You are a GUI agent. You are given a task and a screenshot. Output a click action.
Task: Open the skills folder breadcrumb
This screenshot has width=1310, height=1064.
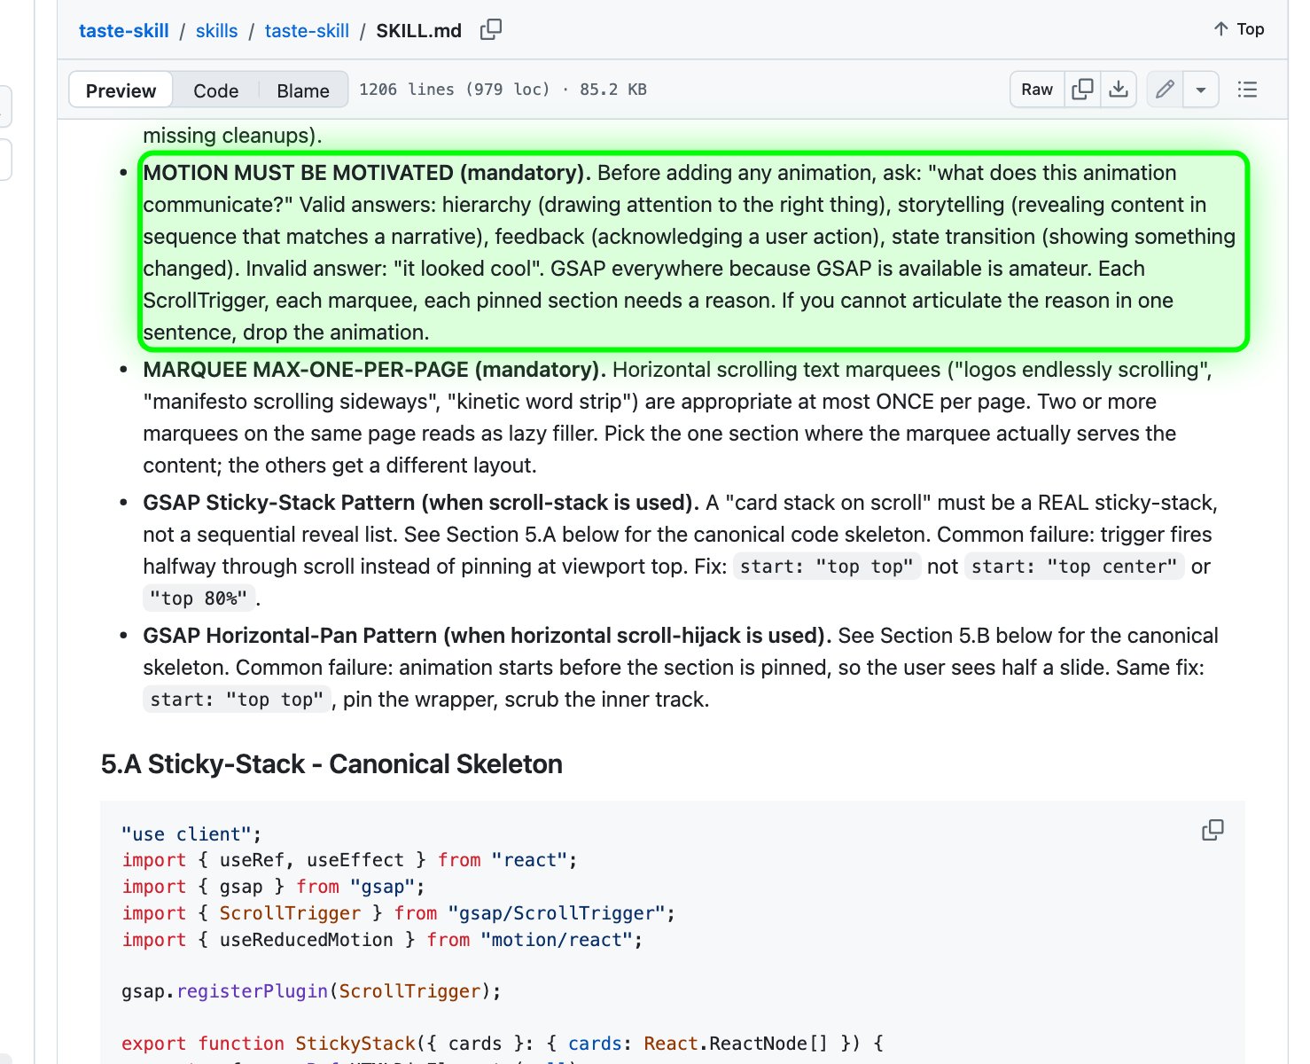click(x=216, y=31)
